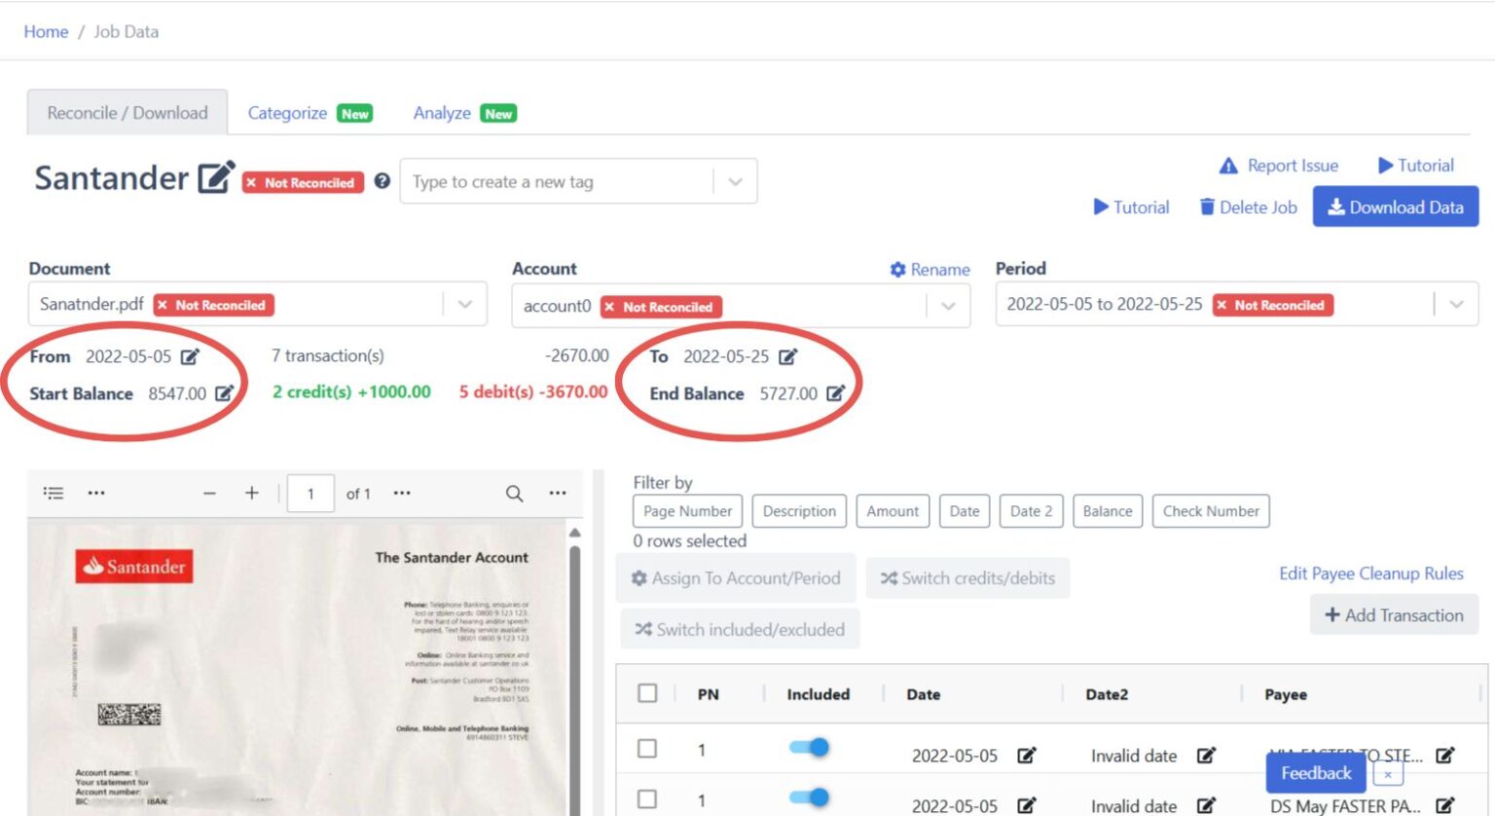Viewport: 1495px width, 816px height.
Task: Open the Period dropdown
Action: [x=1456, y=304]
